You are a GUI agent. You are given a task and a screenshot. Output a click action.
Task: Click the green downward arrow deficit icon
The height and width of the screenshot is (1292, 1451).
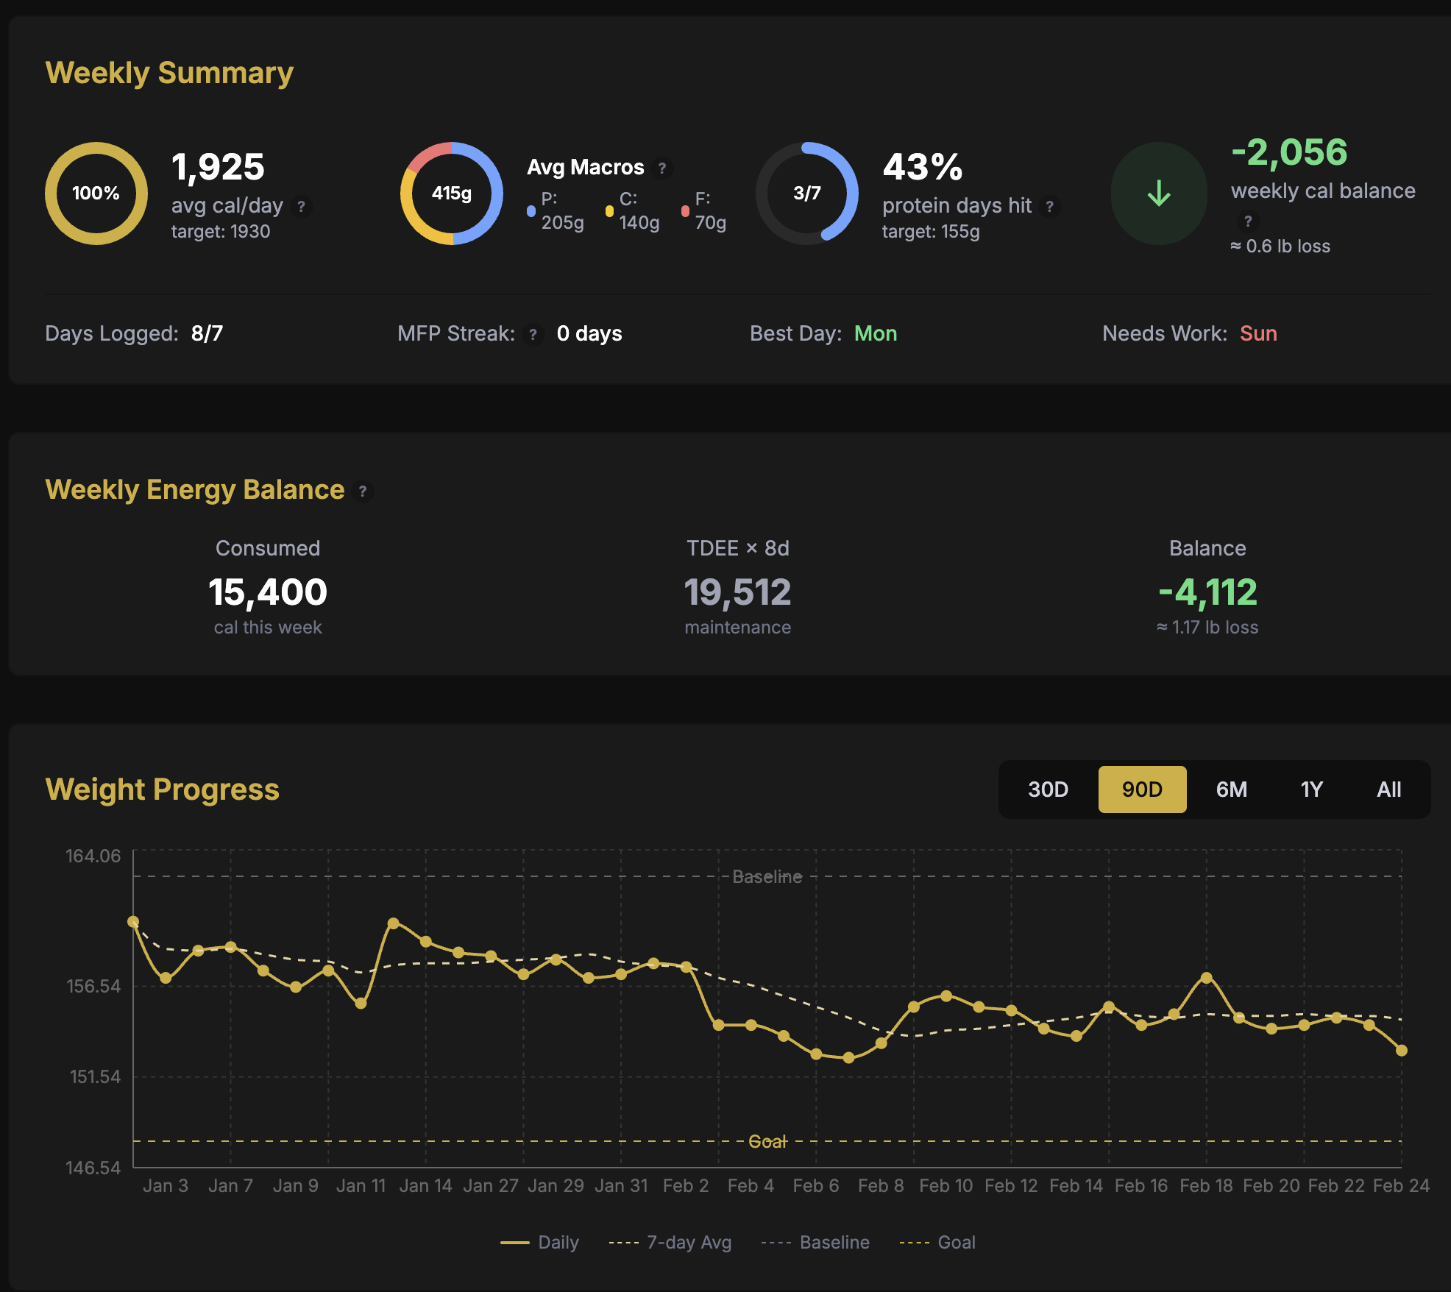click(1158, 193)
